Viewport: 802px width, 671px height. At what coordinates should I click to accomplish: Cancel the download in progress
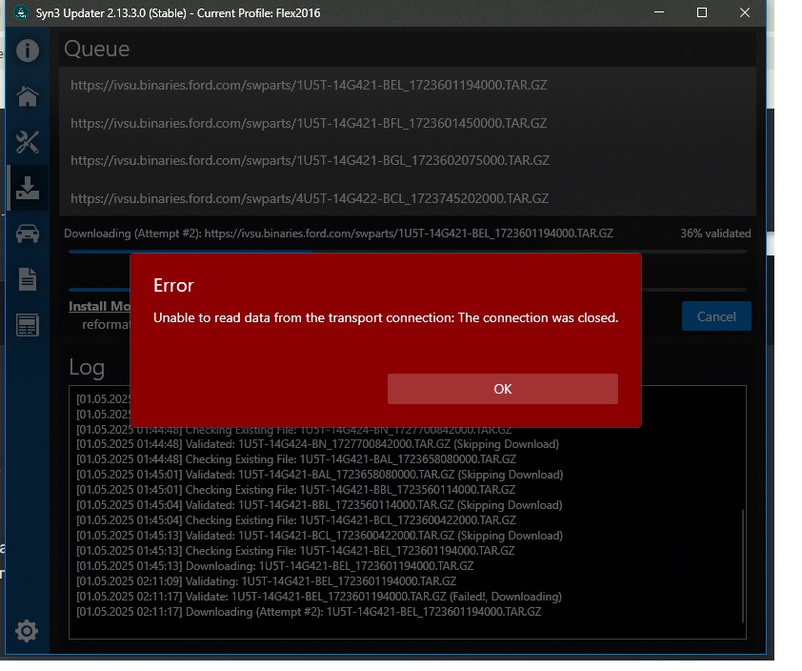pos(716,316)
